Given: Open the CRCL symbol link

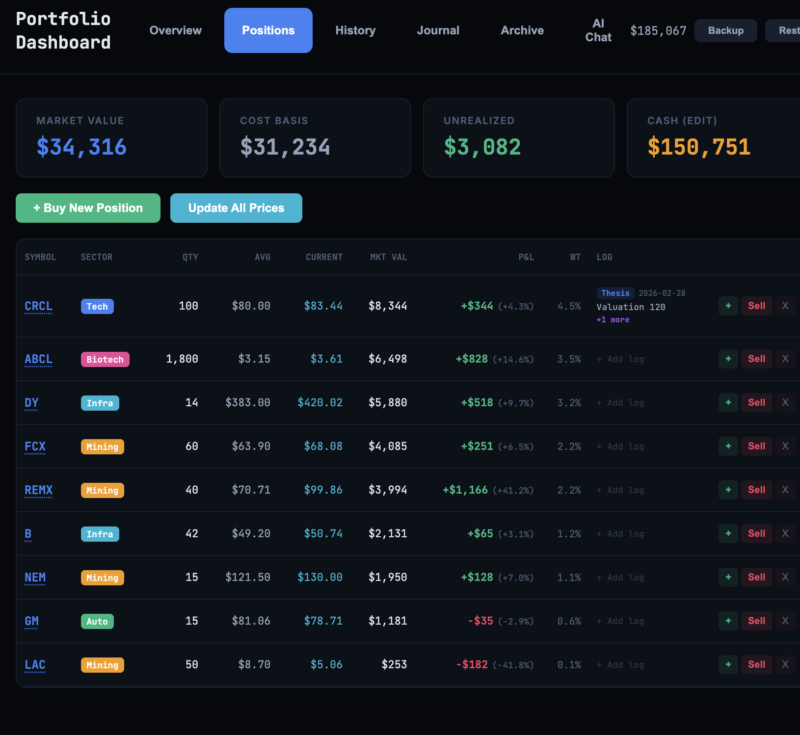Looking at the screenshot, I should pos(38,306).
